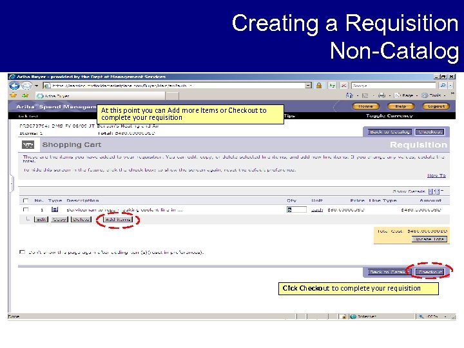
Task: Click the Amount column header
Action: (x=430, y=200)
